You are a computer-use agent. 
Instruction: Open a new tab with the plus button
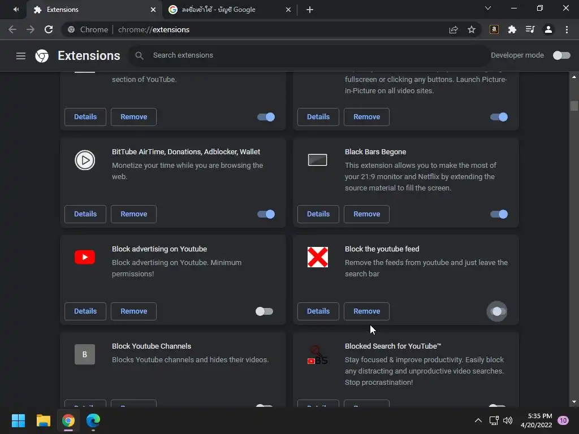[x=310, y=10]
